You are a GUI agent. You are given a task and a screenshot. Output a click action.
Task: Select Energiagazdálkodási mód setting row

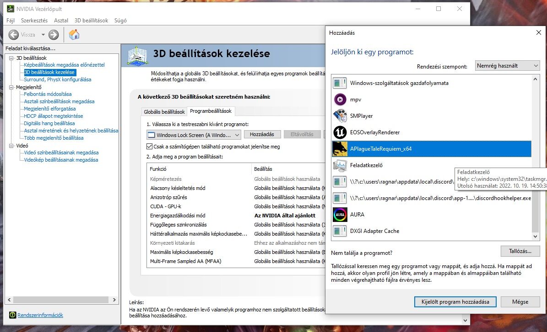pyautogui.click(x=237, y=216)
